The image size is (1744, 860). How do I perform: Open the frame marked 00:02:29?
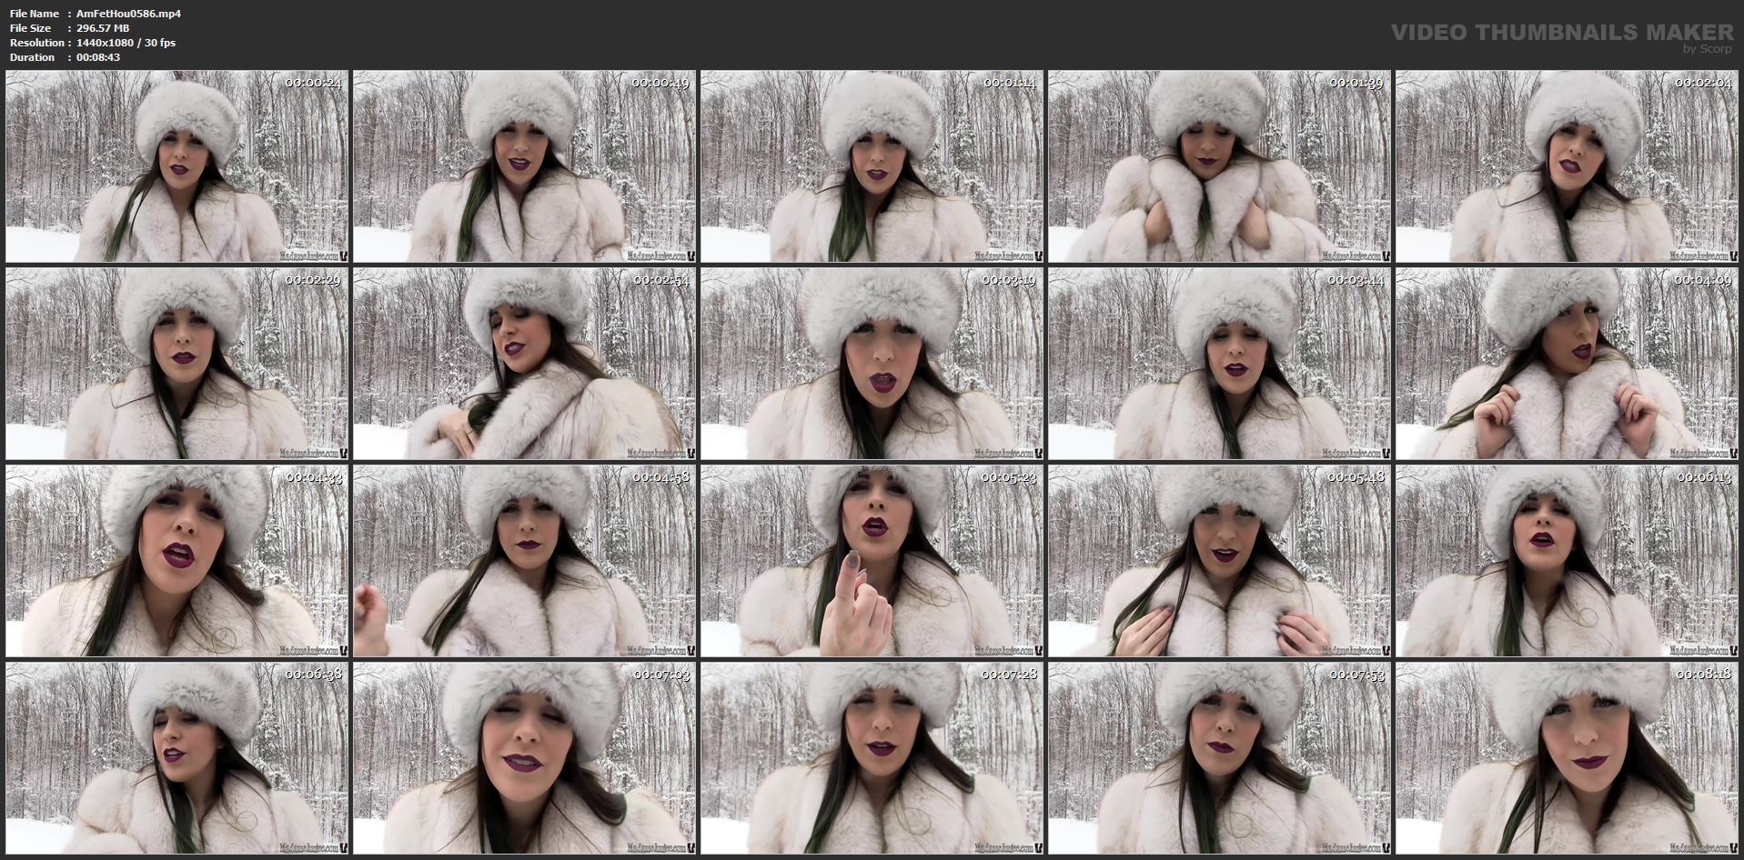[176, 364]
